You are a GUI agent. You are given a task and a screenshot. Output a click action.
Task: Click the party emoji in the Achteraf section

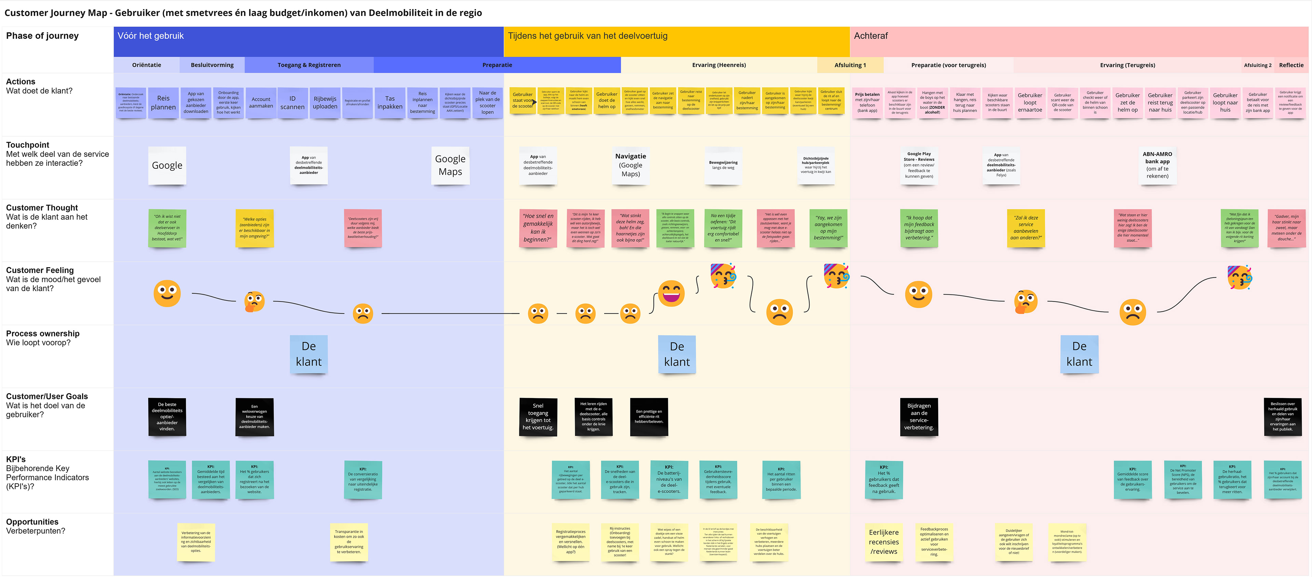pyautogui.click(x=1240, y=277)
